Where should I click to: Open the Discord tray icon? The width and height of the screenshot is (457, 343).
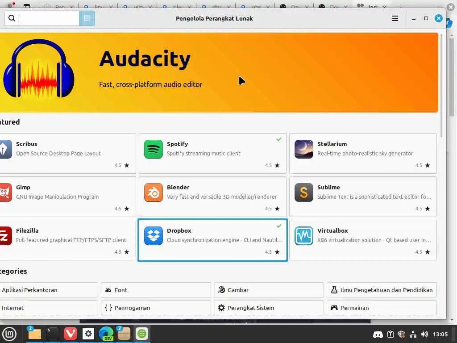378,334
